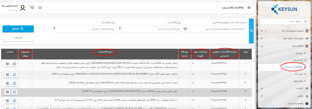Collapse the اطلاعات پایه section chevron
Image resolution: width=312 pixels, height=109 pixels.
262,46
